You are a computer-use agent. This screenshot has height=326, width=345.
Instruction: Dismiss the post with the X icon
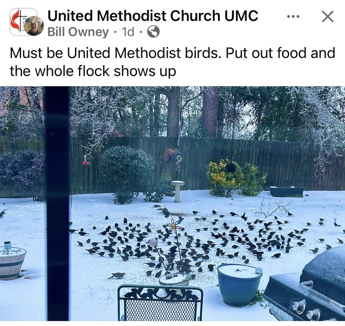[x=328, y=17]
